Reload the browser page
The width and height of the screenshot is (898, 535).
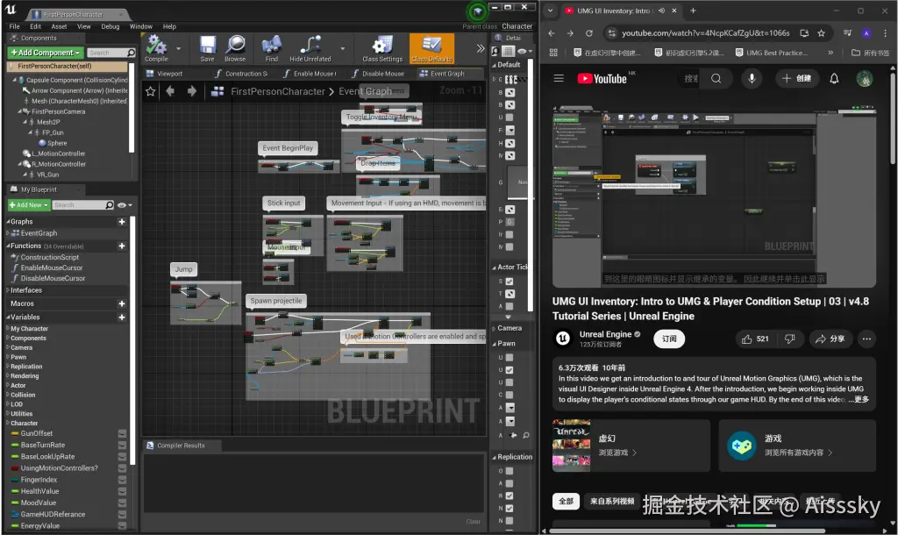tap(588, 33)
